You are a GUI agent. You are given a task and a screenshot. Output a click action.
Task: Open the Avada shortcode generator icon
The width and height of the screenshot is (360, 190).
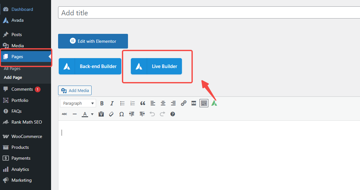tap(214, 103)
